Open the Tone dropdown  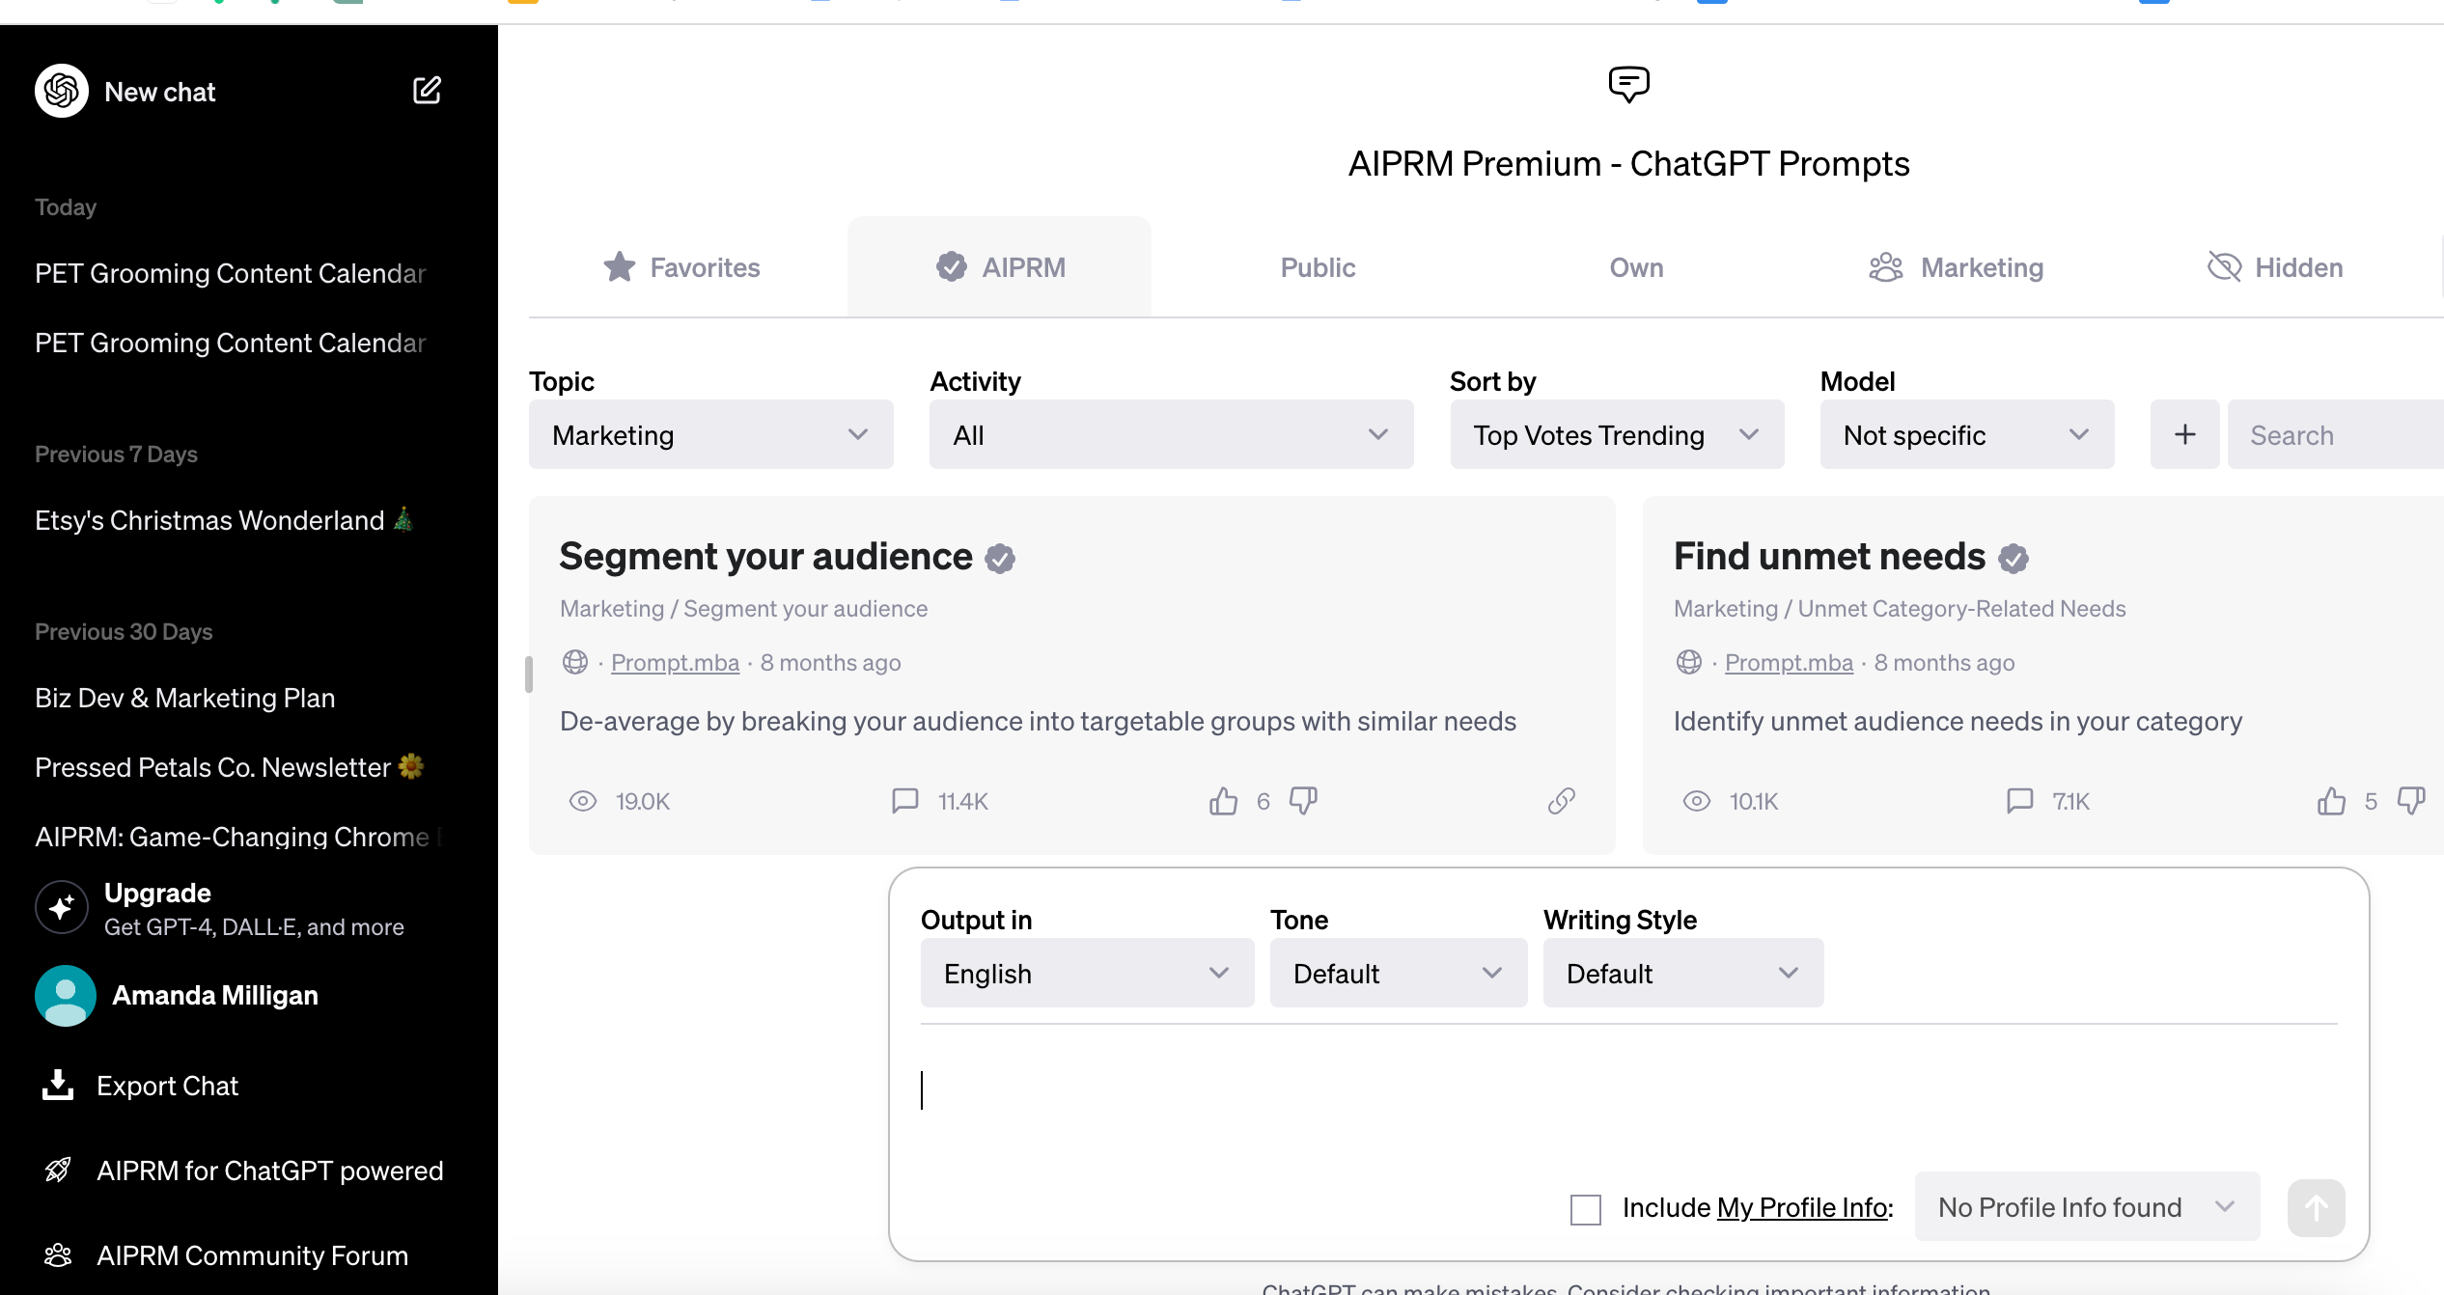click(1397, 973)
